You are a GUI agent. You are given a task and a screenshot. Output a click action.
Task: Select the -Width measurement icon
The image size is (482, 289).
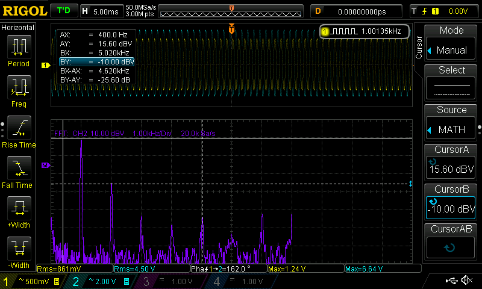pyautogui.click(x=19, y=249)
